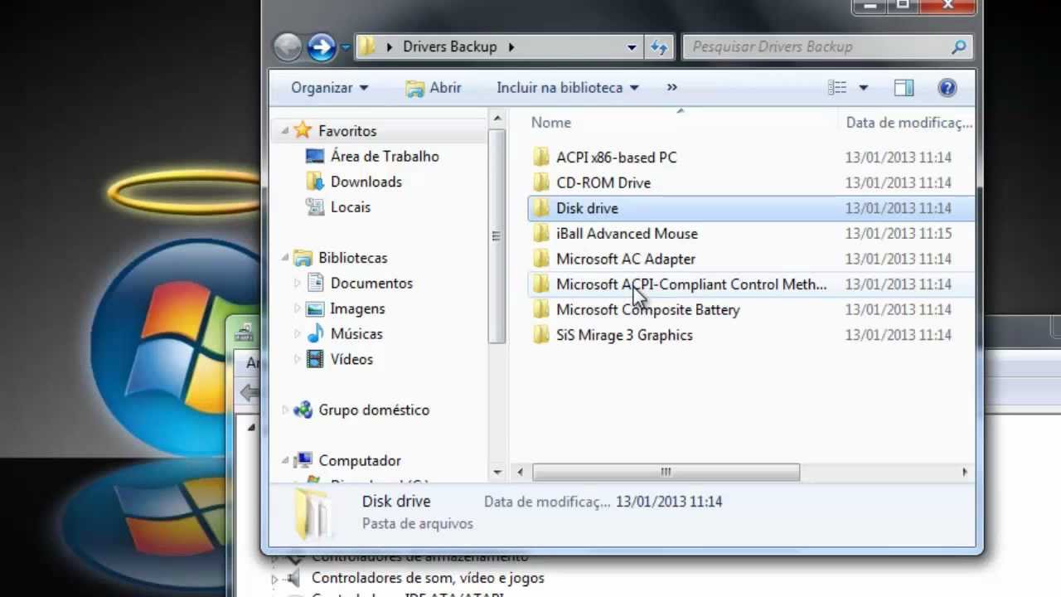Image resolution: width=1061 pixels, height=597 pixels.
Task: Select the Favoritos star icon
Action: coord(303,130)
